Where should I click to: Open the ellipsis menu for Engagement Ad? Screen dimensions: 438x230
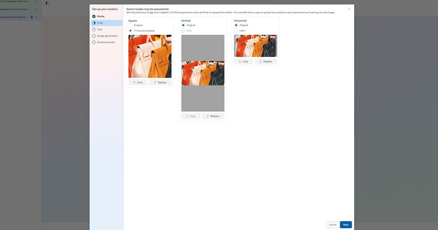(36, 17)
